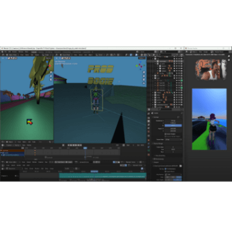The height and width of the screenshot is (232, 232).
Task: Open the Frame Rate dropdown
Action: click(x=173, y=139)
